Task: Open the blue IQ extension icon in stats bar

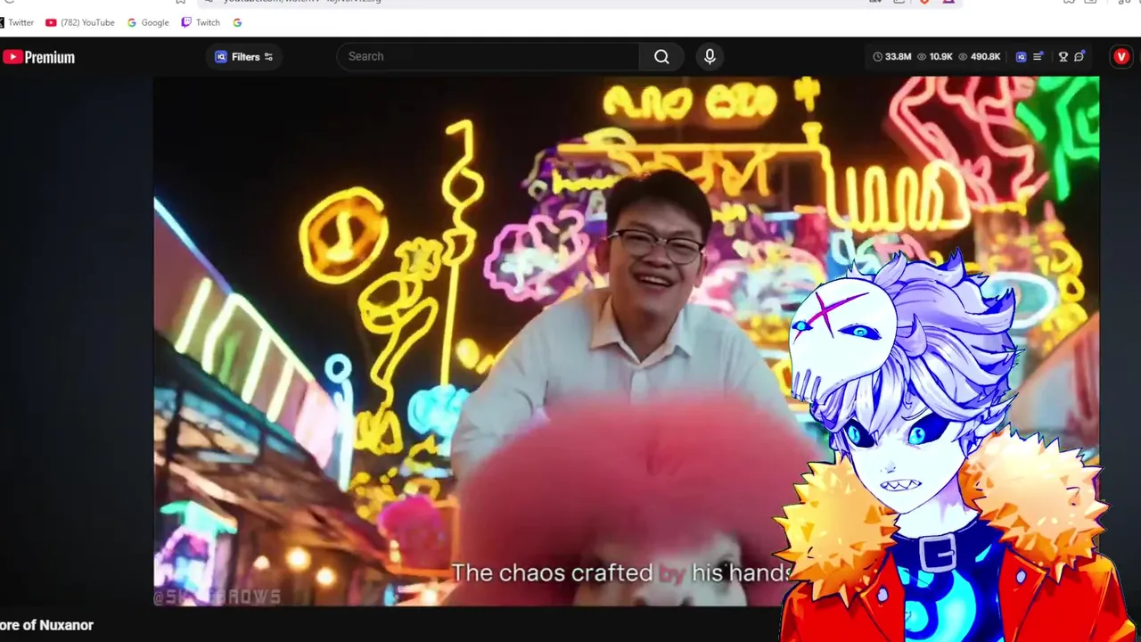Action: pyautogui.click(x=1021, y=57)
